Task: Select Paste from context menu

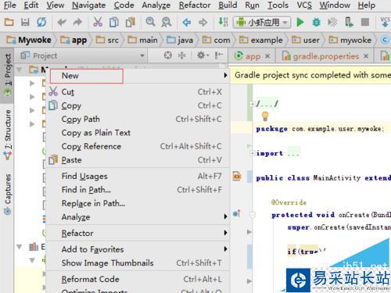Action: click(138, 159)
